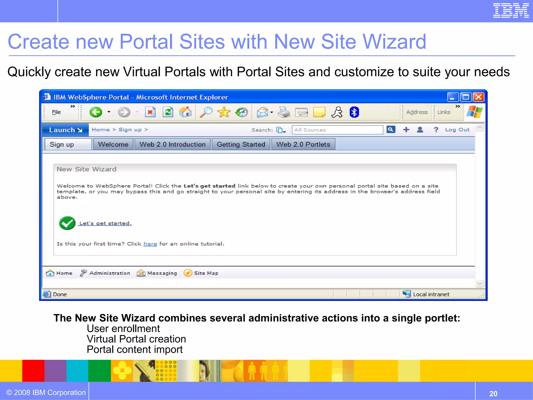The width and height of the screenshot is (533, 400).
Task: Open the browser Search magnifier icon
Action: pyautogui.click(x=206, y=112)
